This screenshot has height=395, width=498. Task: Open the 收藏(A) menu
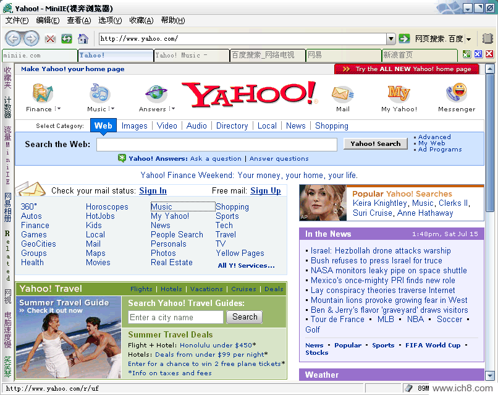(141, 20)
